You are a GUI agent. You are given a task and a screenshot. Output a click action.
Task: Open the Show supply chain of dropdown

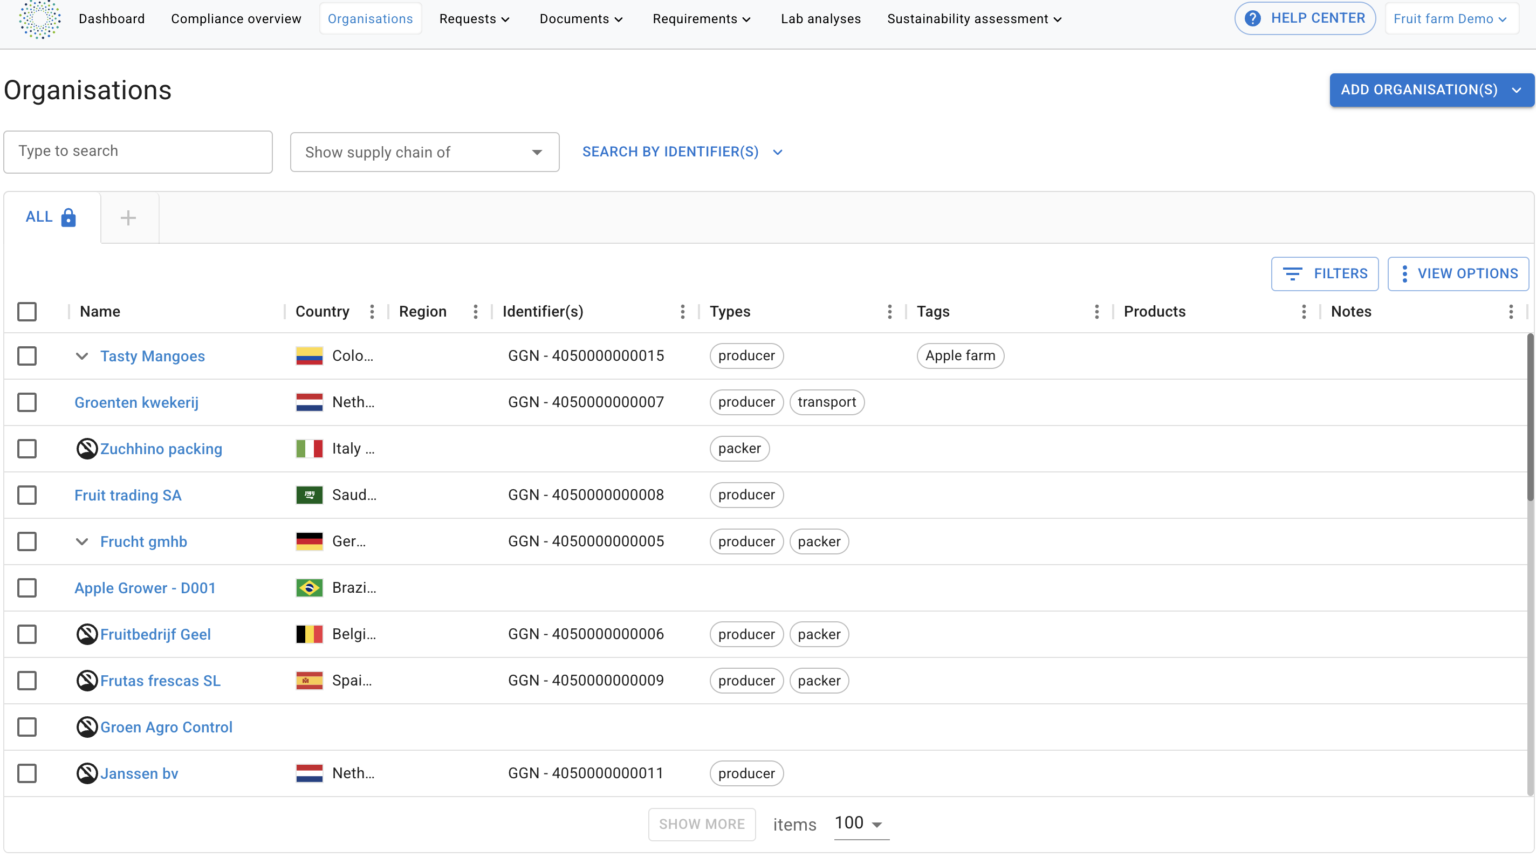click(x=424, y=152)
